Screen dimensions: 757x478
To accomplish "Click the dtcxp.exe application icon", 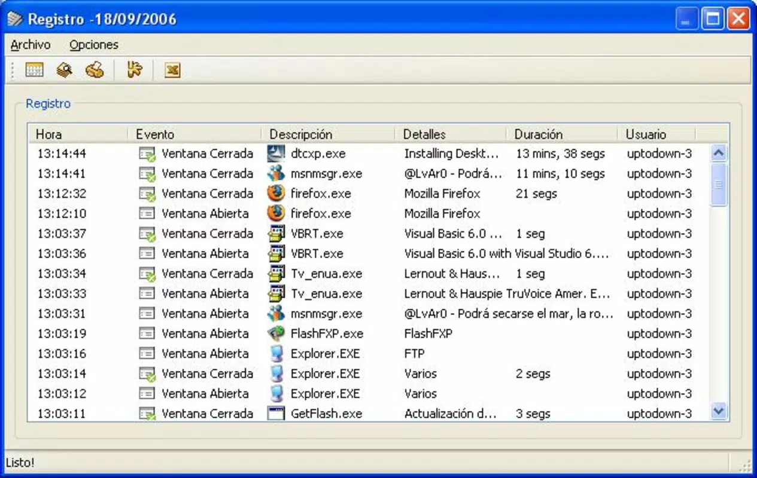I will [x=276, y=154].
